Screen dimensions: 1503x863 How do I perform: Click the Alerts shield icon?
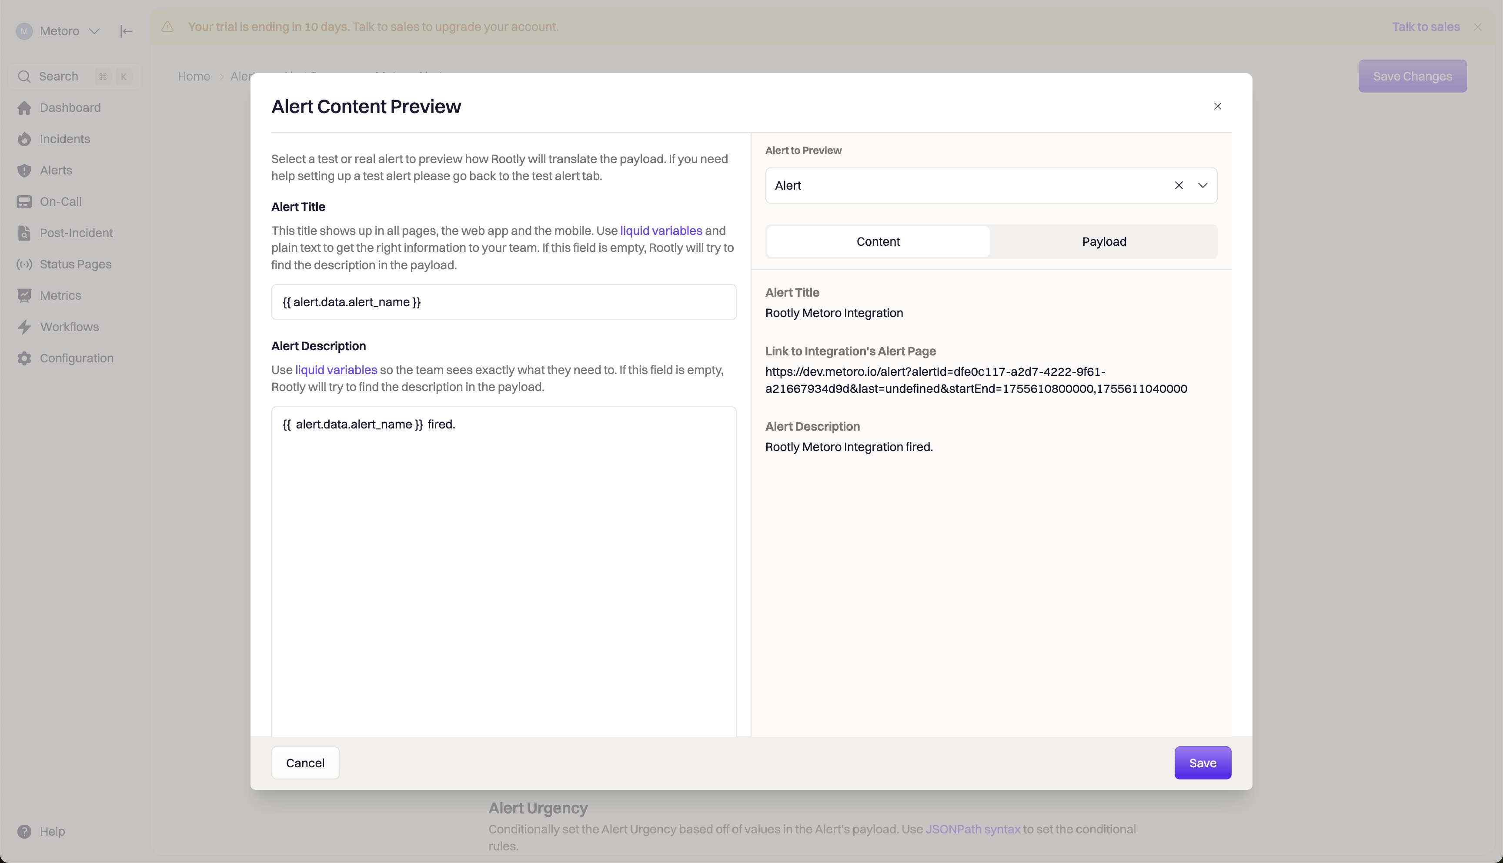tap(24, 171)
